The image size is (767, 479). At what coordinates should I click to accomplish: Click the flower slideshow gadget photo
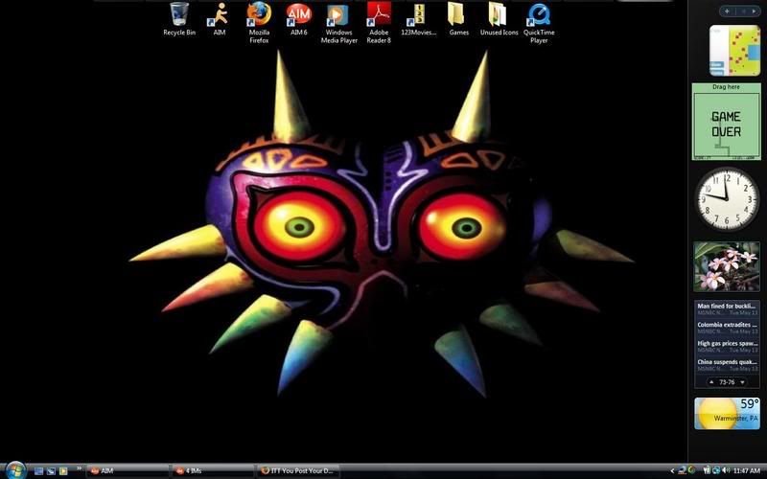click(727, 266)
